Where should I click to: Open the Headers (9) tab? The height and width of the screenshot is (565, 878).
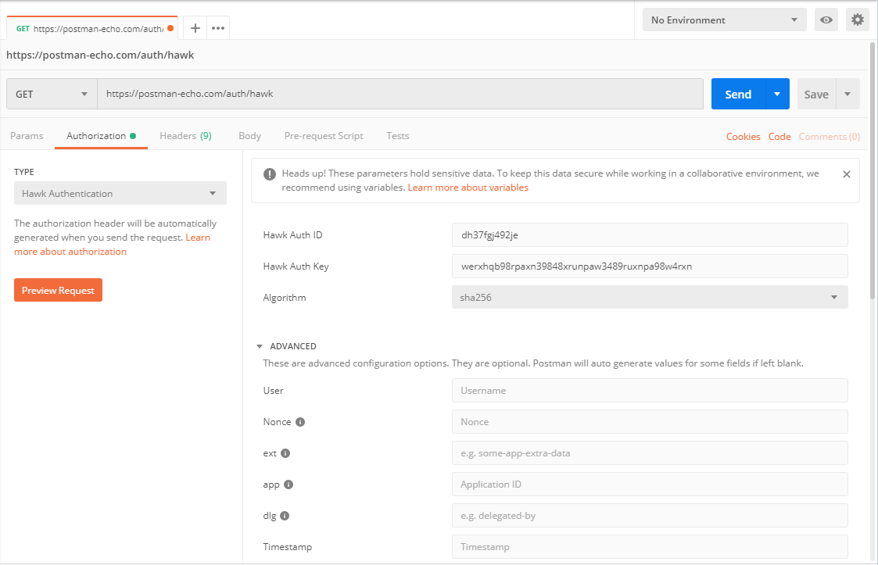[x=185, y=136]
